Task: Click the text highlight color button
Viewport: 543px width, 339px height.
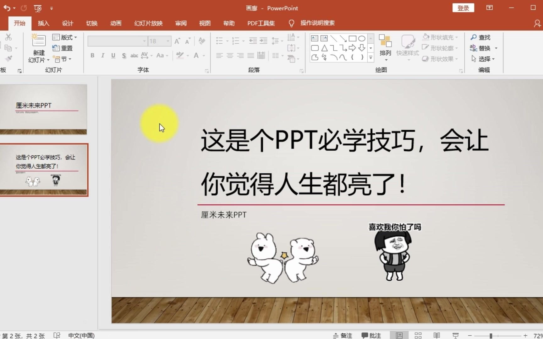Action: [x=180, y=56]
